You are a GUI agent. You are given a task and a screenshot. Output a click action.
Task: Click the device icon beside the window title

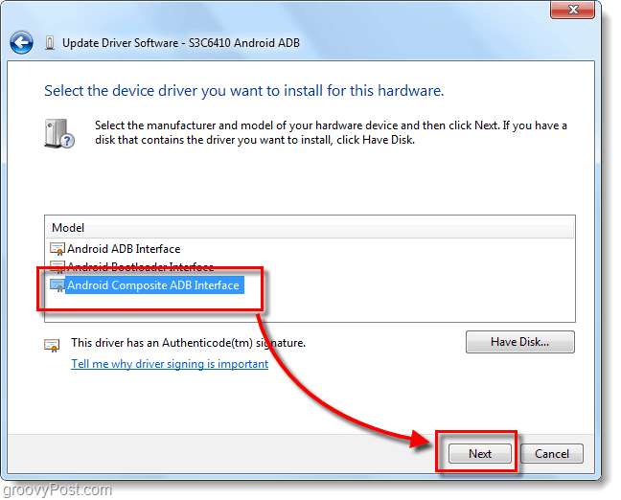pos(50,43)
